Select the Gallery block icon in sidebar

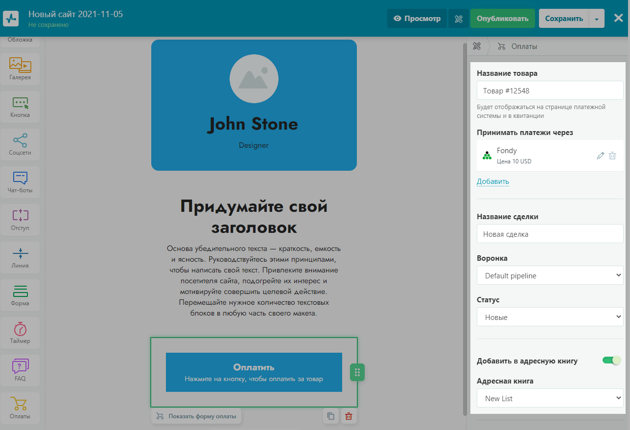click(20, 68)
